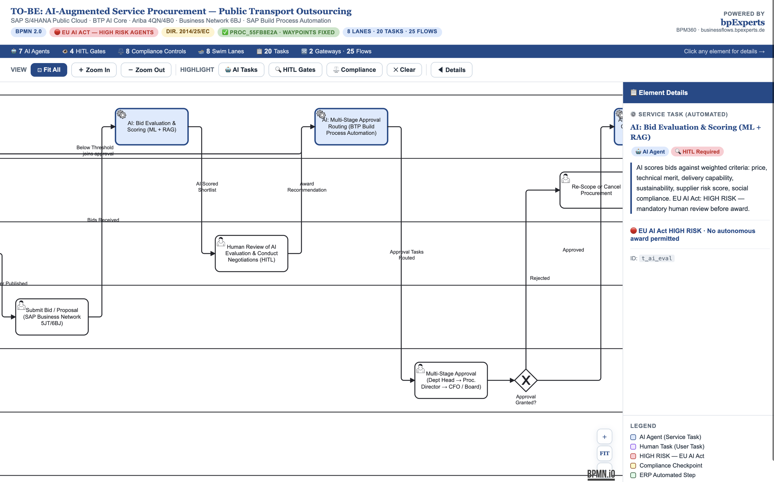774x482 pixels.
Task: Click HIGH RISK legend color swatch
Action: (x=633, y=456)
